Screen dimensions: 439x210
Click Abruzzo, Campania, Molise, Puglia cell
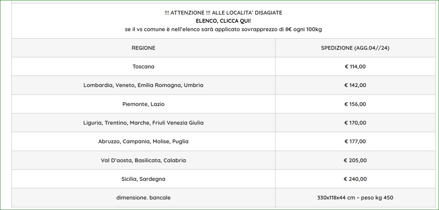(144, 141)
